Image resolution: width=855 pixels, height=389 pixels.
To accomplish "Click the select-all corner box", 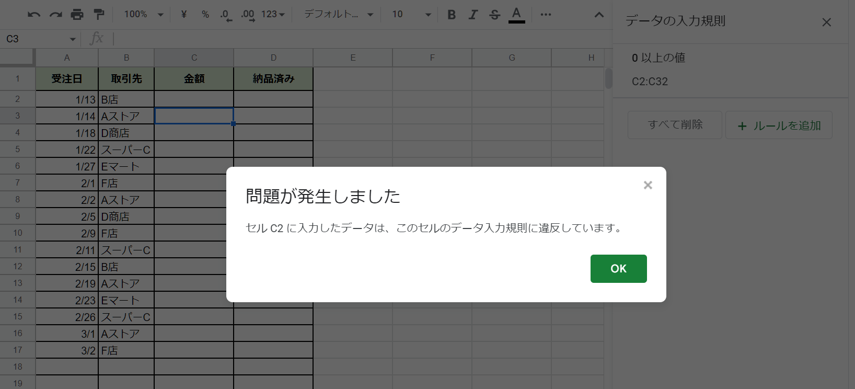I will coord(18,58).
